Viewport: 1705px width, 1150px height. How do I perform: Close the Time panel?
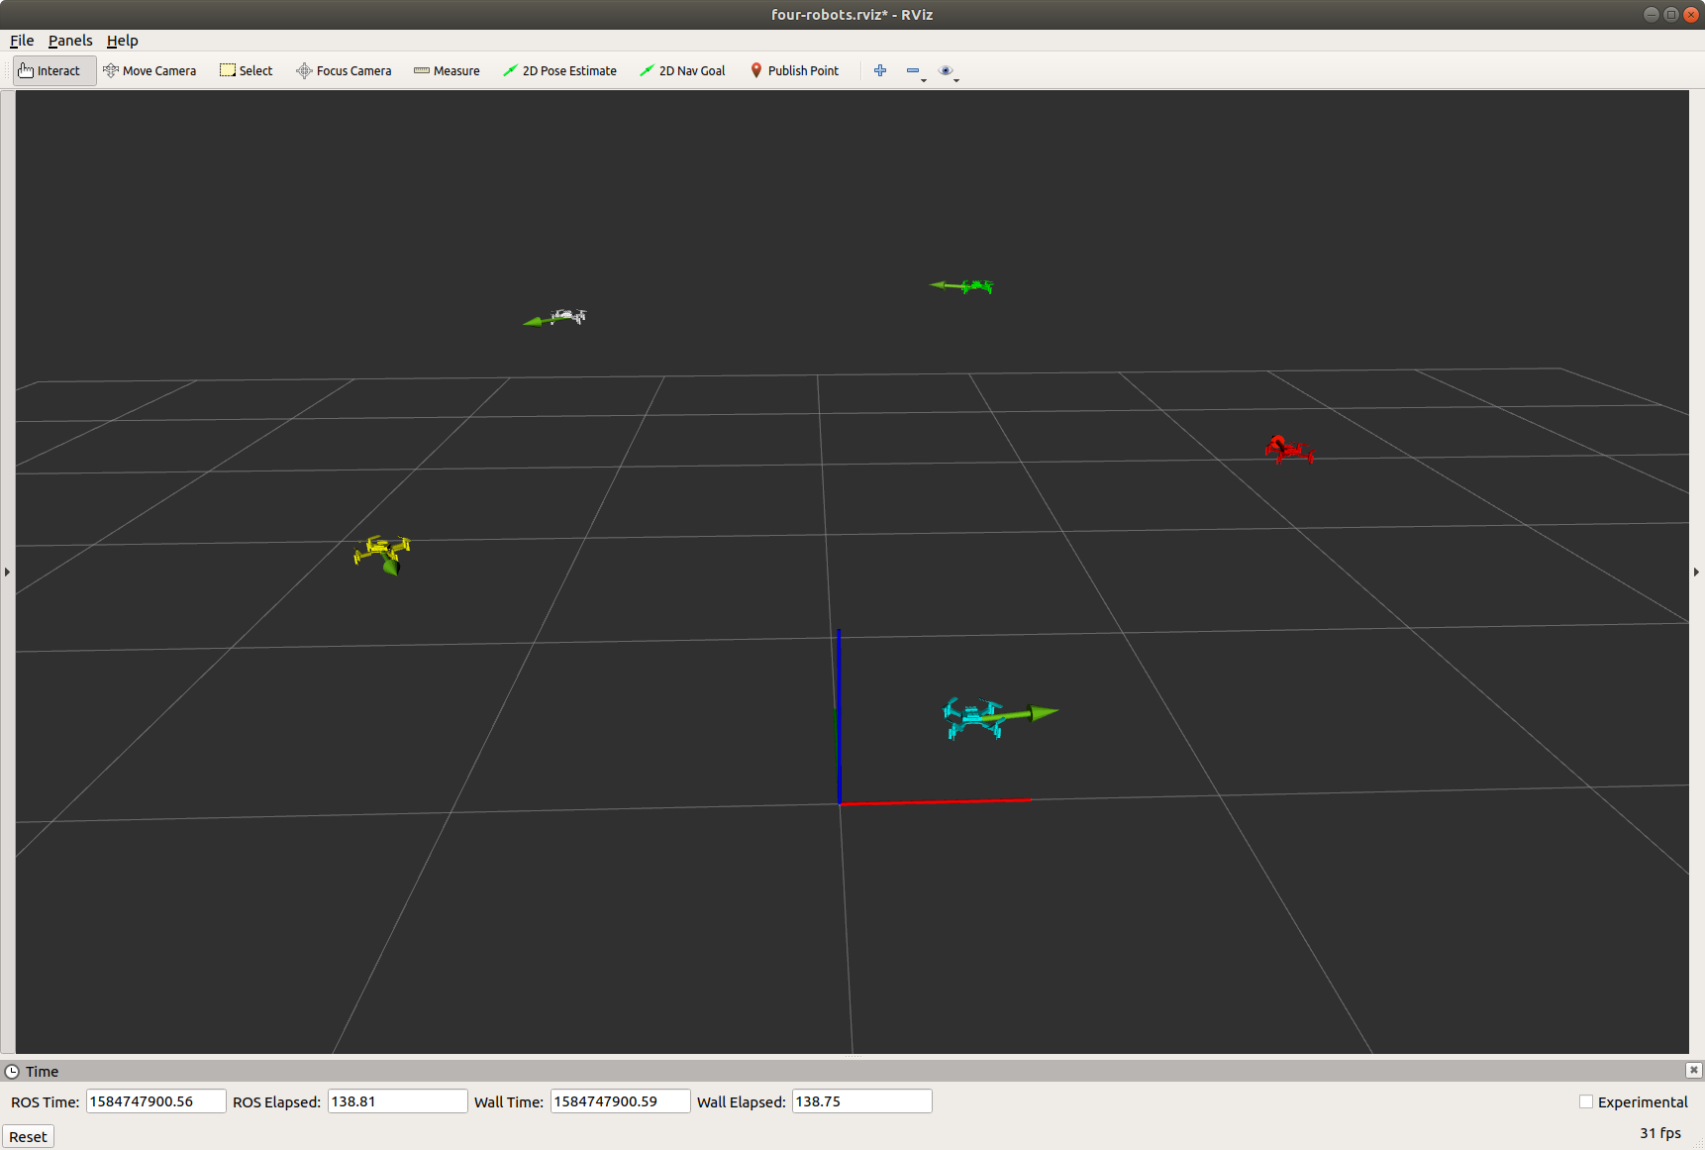(x=1694, y=1070)
